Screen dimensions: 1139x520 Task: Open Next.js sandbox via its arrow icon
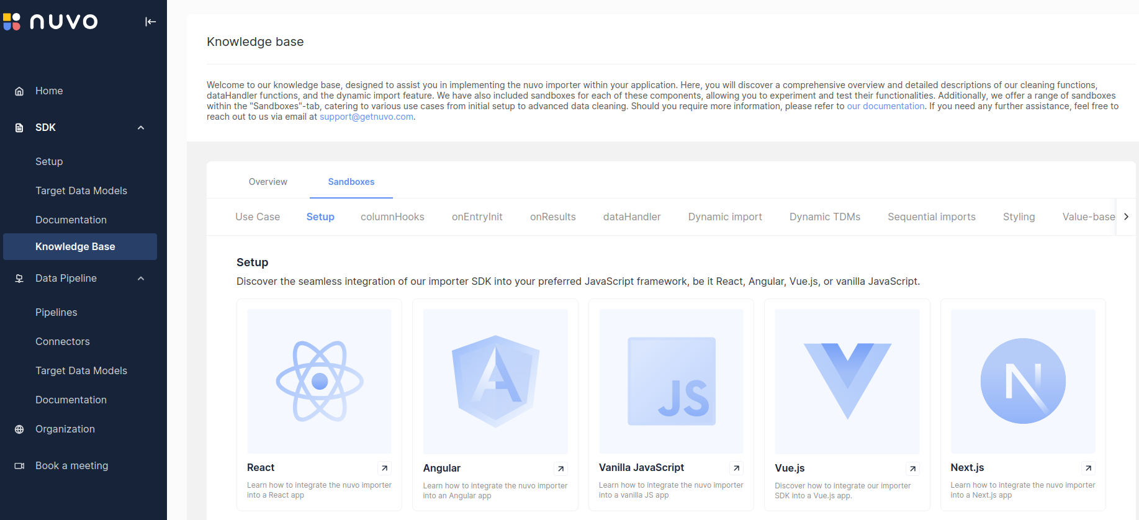(1088, 468)
